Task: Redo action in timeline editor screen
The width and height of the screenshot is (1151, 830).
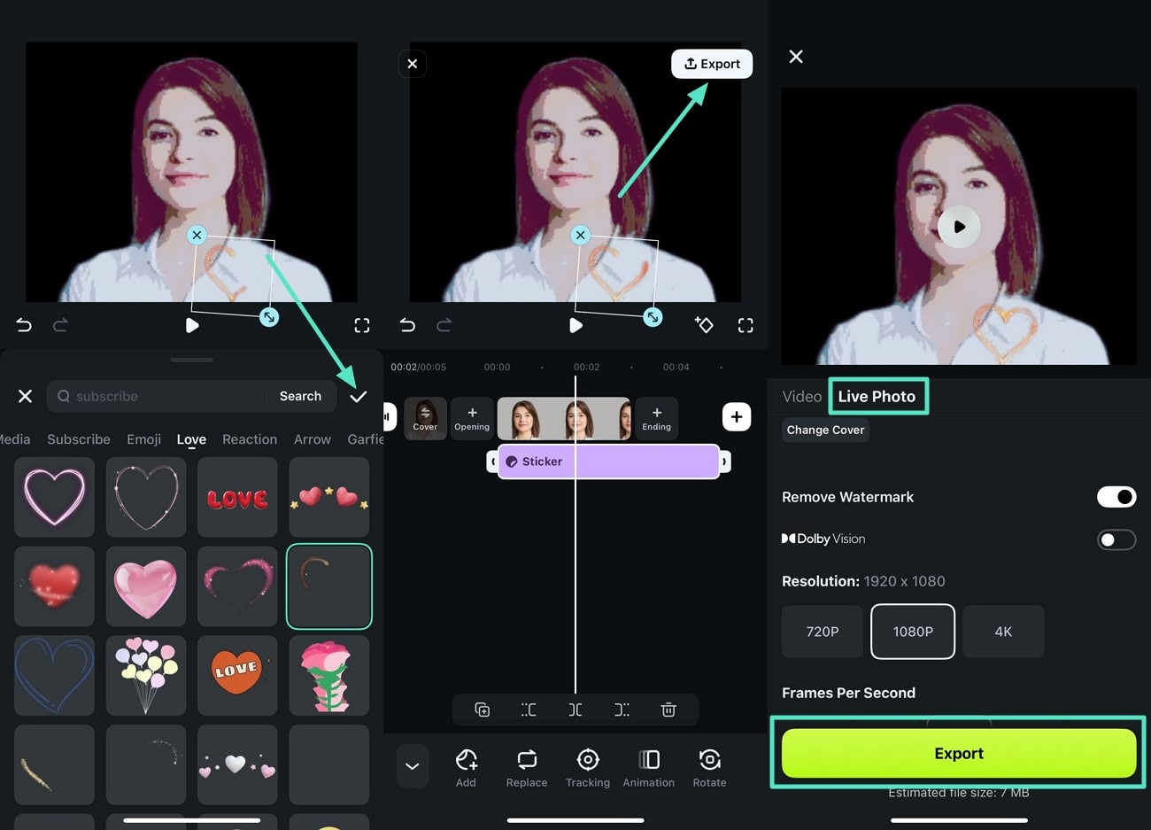Action: pyautogui.click(x=444, y=325)
